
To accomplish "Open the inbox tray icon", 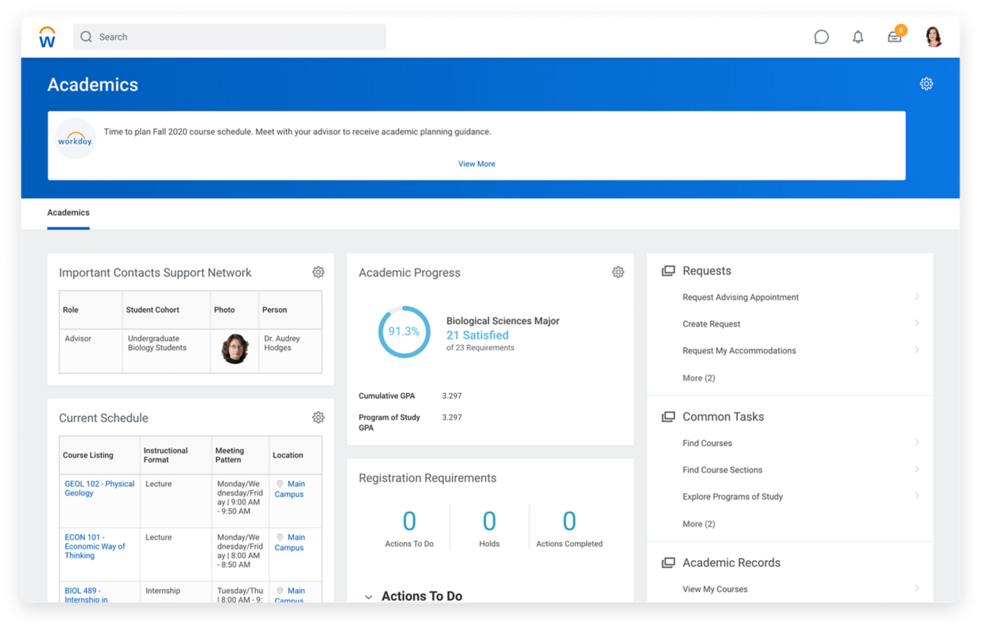I will (894, 37).
